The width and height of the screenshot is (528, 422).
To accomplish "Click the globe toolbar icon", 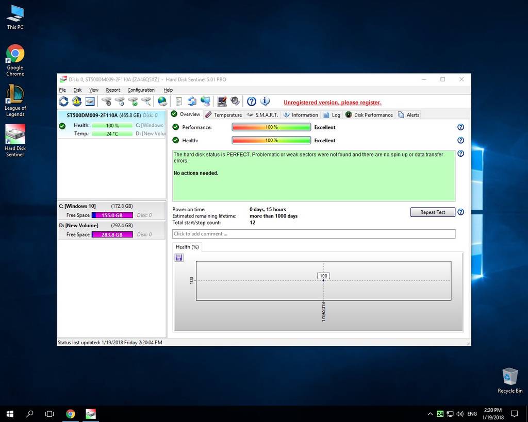I will 162,102.
